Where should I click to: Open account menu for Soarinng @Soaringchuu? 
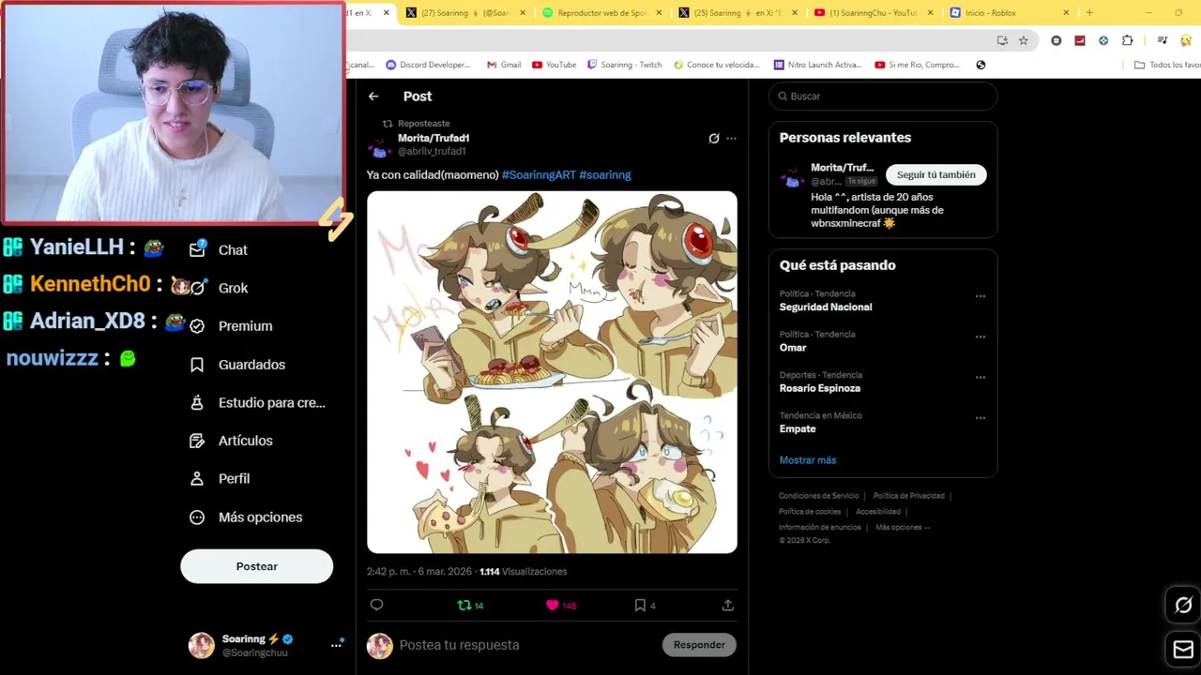[x=336, y=645]
